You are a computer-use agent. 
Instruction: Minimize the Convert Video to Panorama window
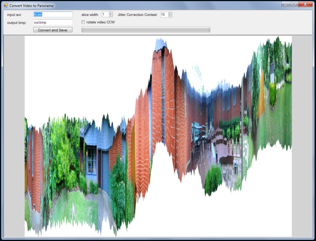point(286,4)
